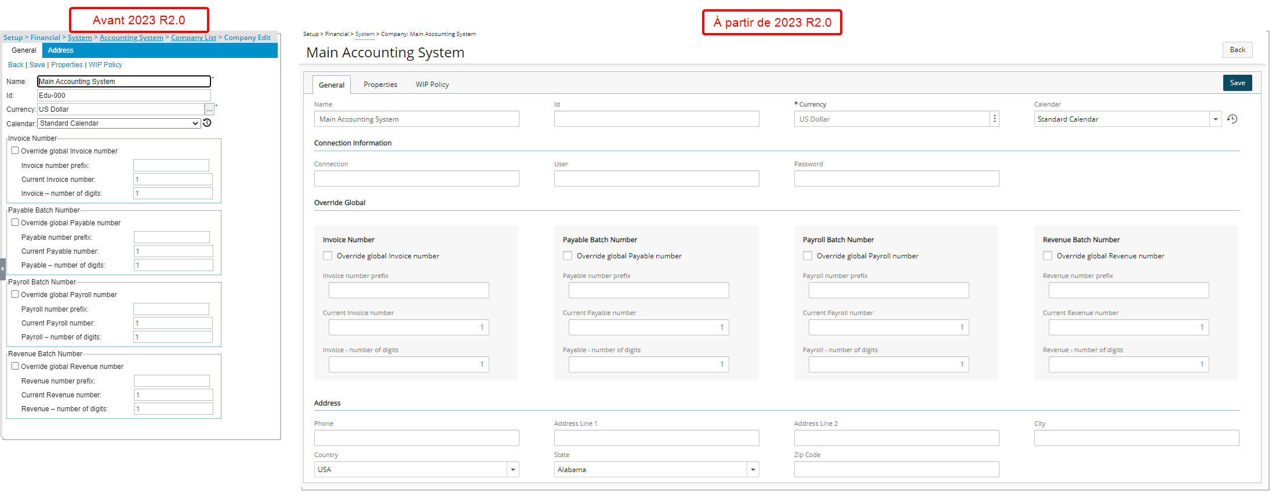Image resolution: width=1276 pixels, height=497 pixels.
Task: Click Id field Edu-000
Action: pos(124,96)
